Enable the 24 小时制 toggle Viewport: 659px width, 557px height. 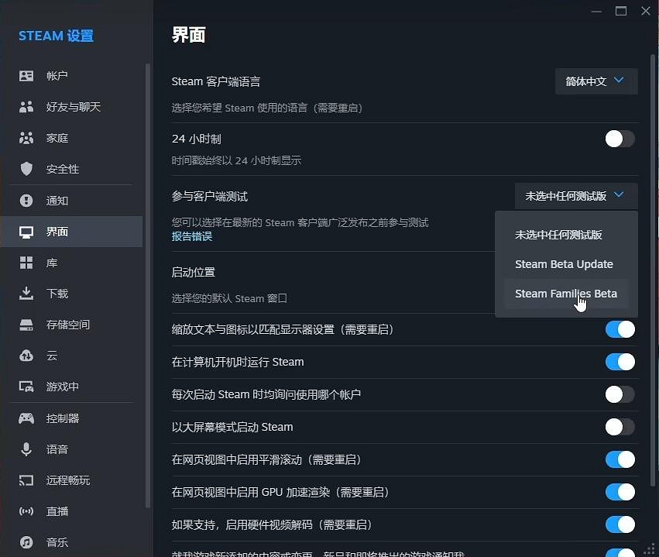(x=620, y=139)
